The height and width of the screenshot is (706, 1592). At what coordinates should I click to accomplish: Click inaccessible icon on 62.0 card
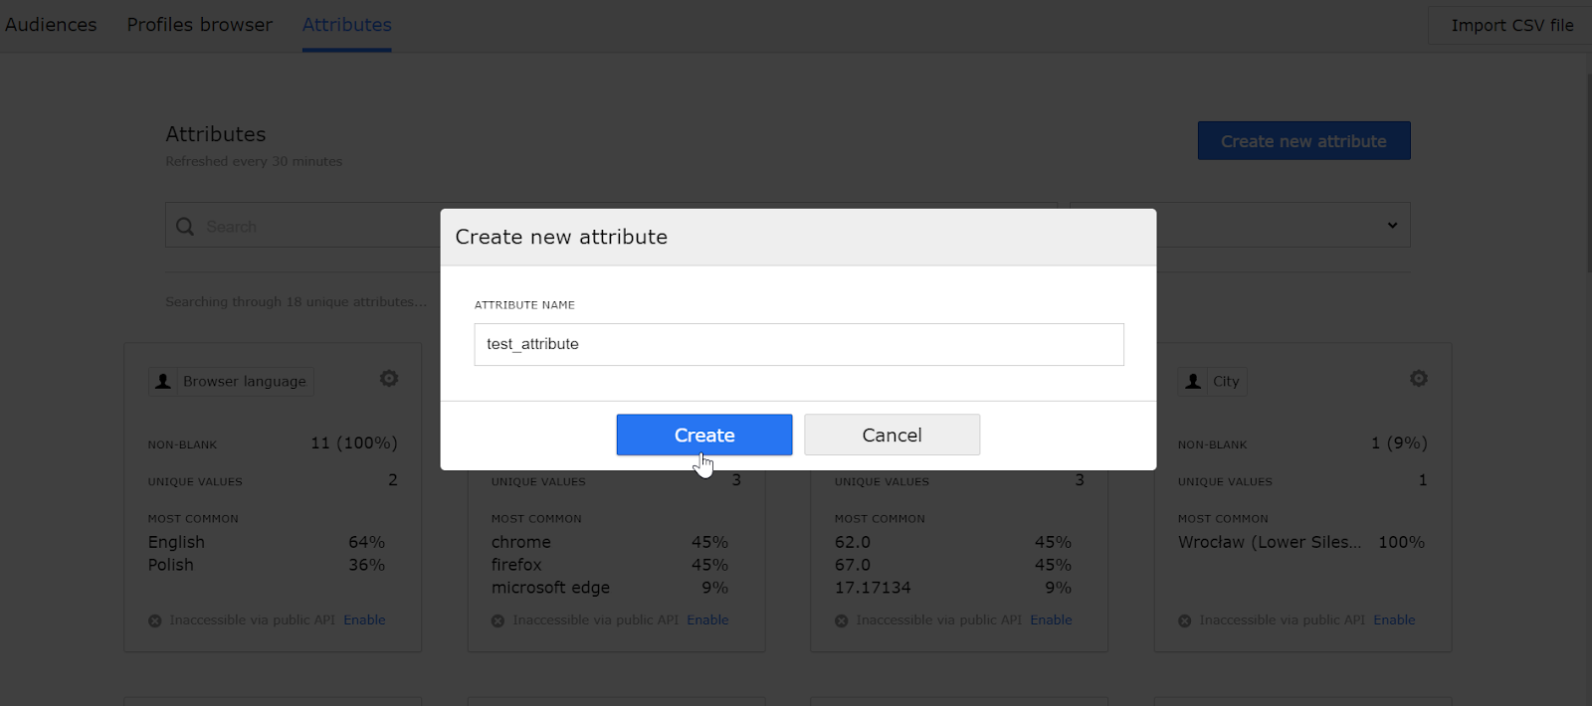click(842, 620)
